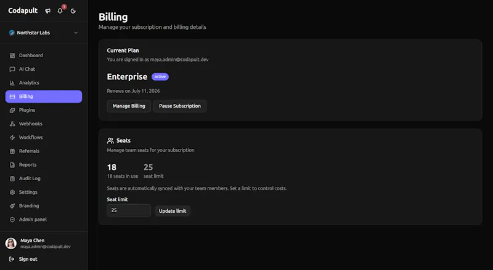This screenshot has width=493, height=270.
Task: Toggle dark mode moon icon
Action: tap(73, 11)
